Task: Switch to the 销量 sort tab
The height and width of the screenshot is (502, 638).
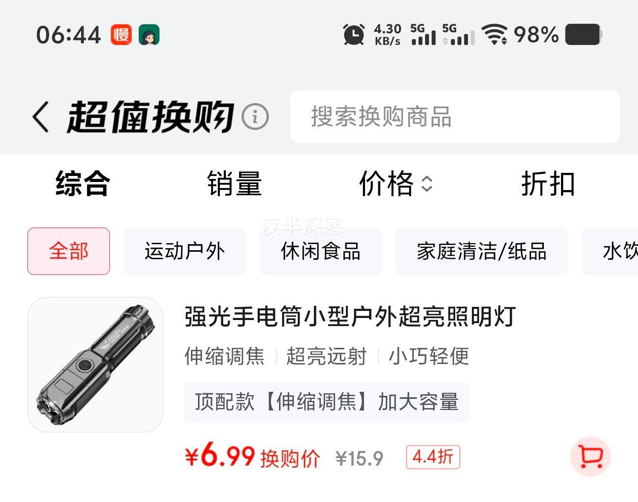Action: pos(234,184)
